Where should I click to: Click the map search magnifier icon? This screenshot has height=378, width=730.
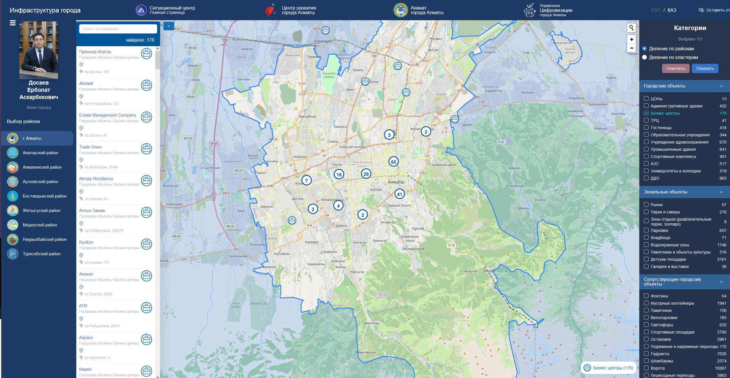631,28
